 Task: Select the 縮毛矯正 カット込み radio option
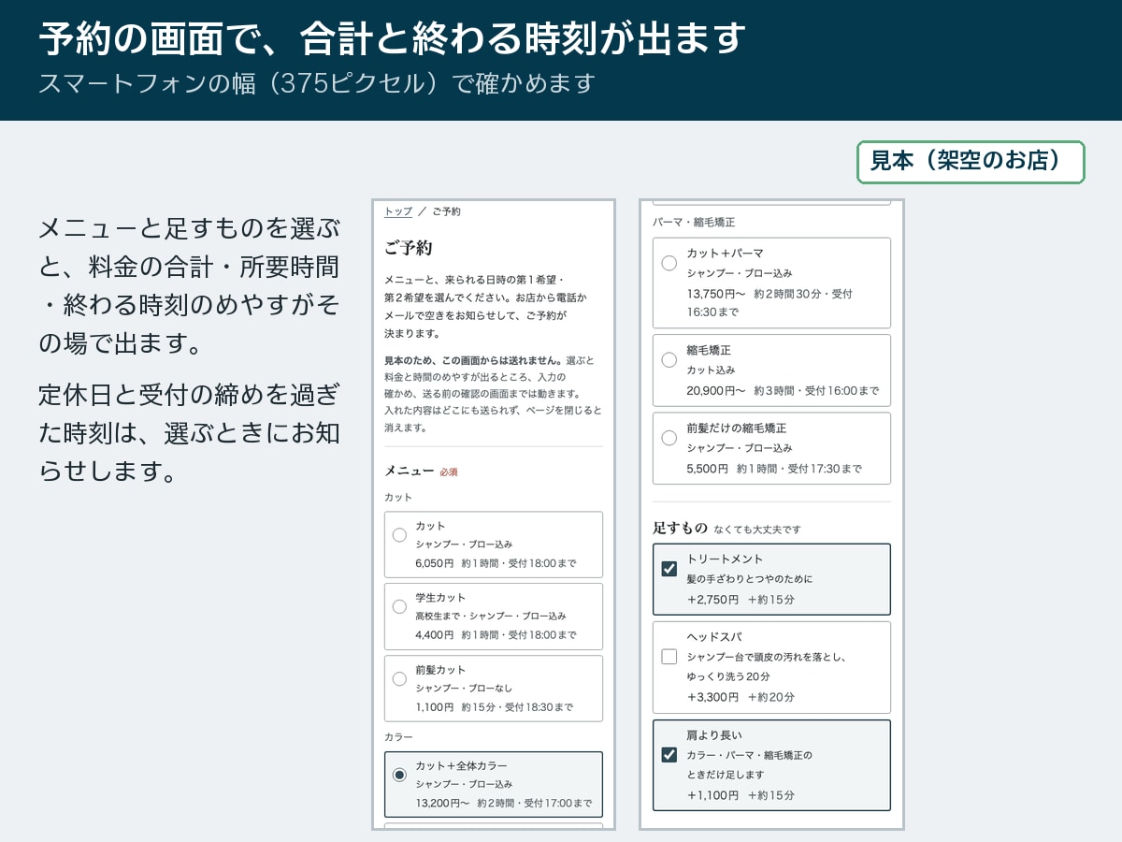tap(669, 359)
